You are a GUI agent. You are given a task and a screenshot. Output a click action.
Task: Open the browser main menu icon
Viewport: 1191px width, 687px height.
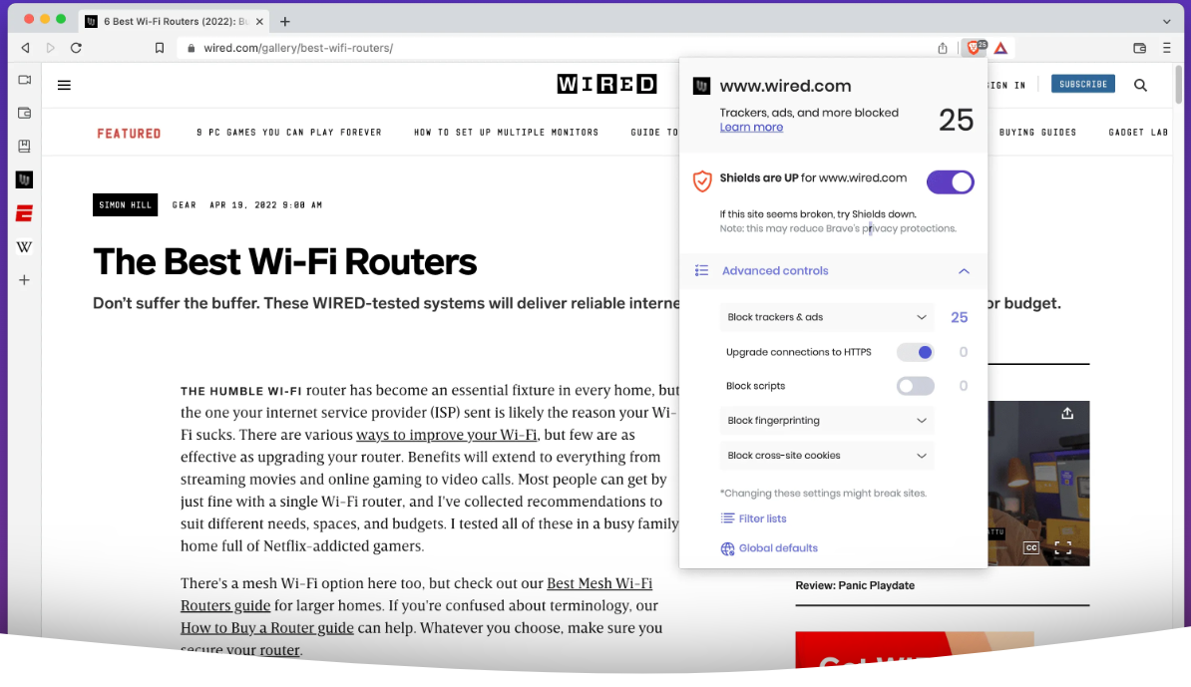(x=1167, y=48)
